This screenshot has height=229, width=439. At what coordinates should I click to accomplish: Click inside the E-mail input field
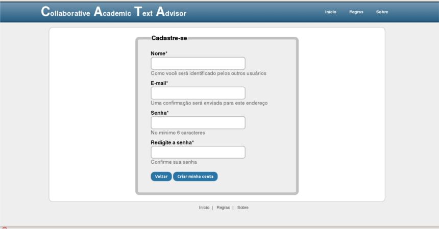(x=198, y=93)
